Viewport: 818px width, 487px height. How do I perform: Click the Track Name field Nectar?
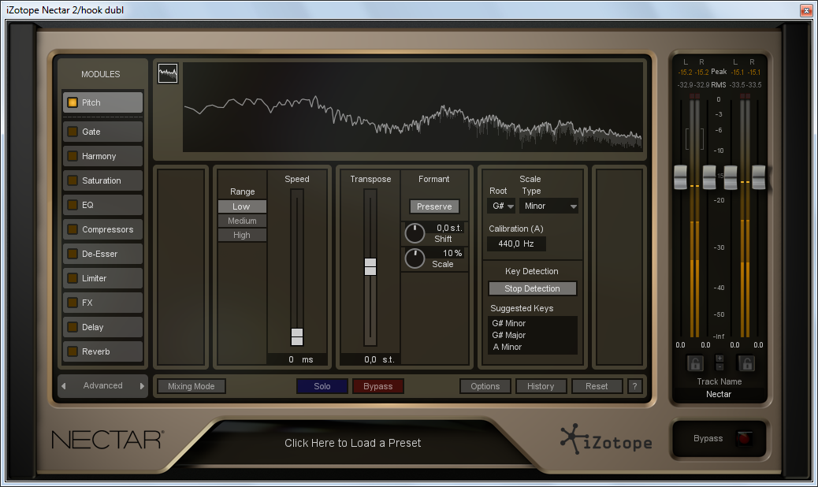pyautogui.click(x=719, y=394)
